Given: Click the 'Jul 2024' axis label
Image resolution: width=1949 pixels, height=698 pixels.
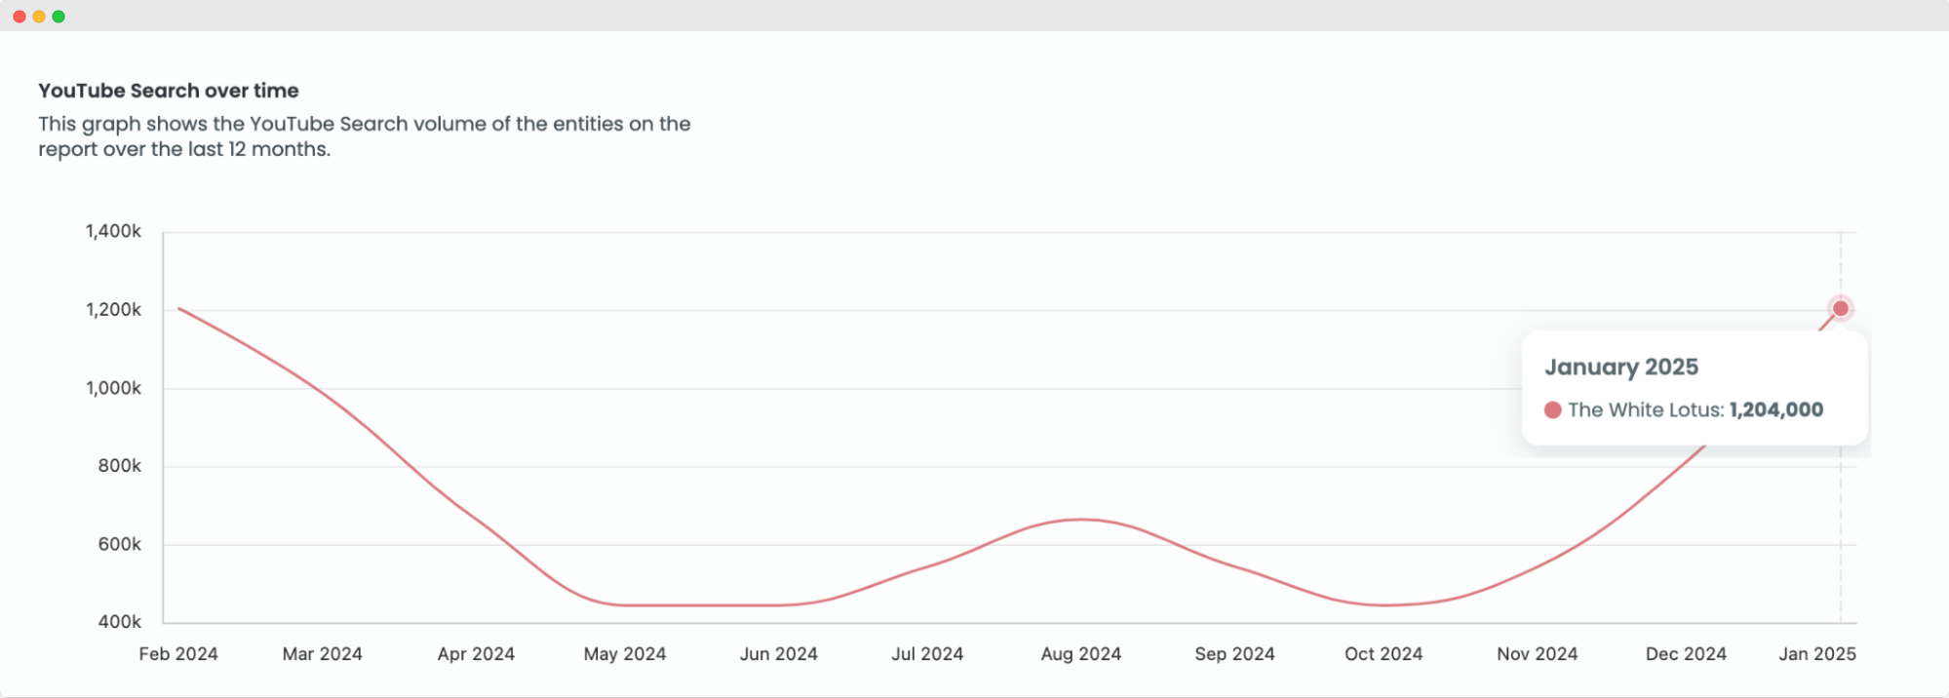Looking at the screenshot, I should pos(927,654).
